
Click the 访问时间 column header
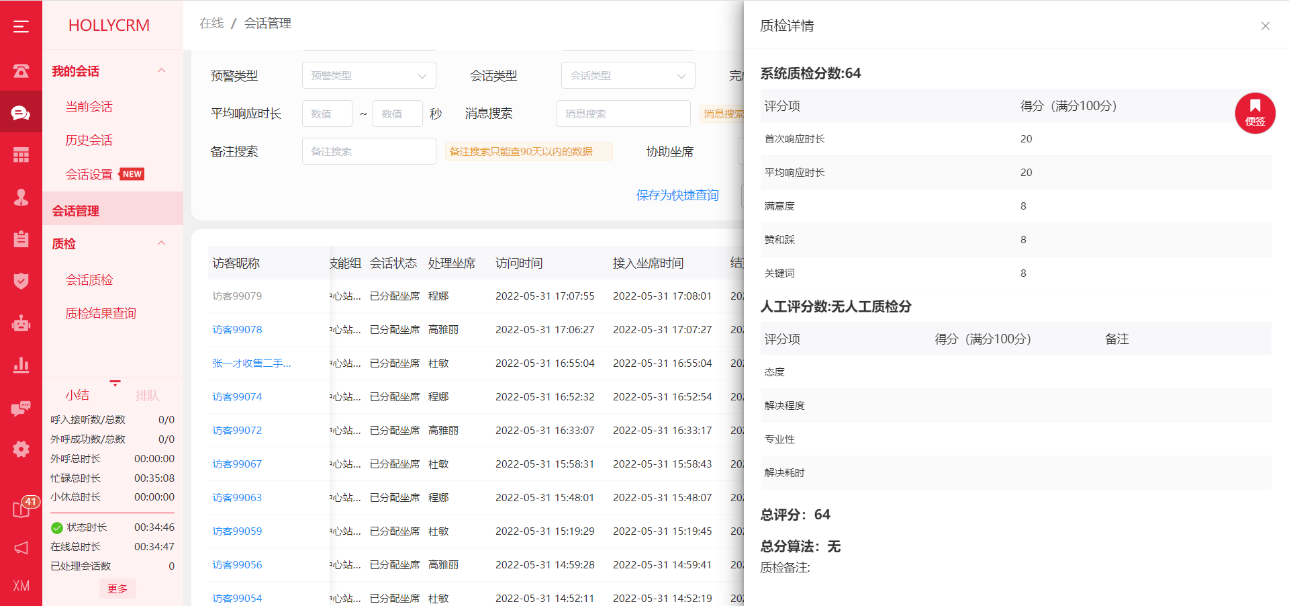[519, 263]
